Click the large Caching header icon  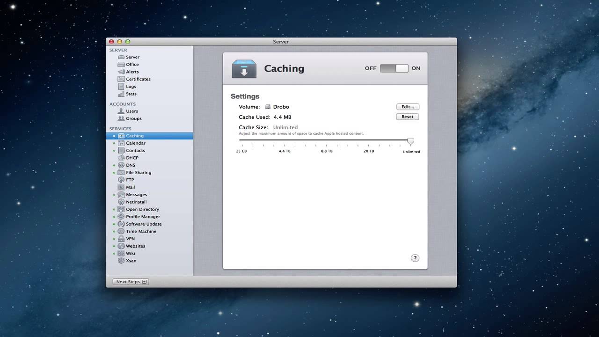(244, 69)
